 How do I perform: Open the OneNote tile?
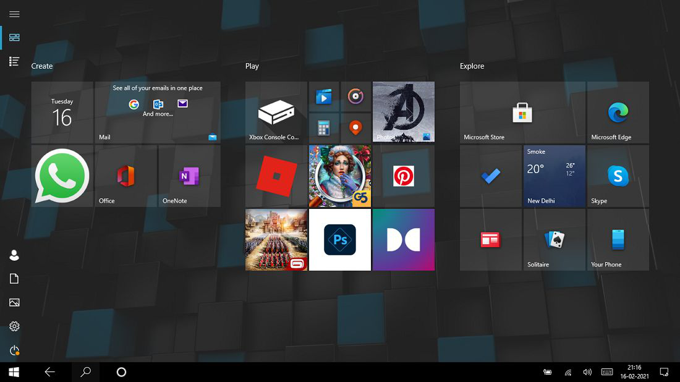tap(190, 176)
